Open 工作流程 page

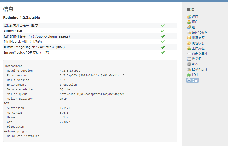[x=198, y=48]
